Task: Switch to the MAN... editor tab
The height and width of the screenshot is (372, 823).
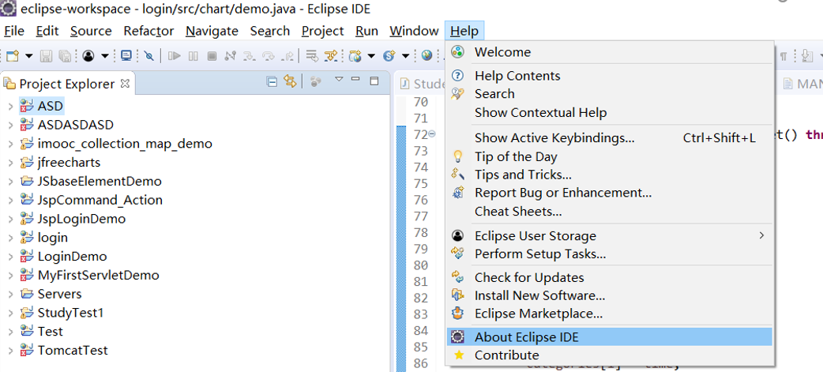Action: [x=802, y=84]
